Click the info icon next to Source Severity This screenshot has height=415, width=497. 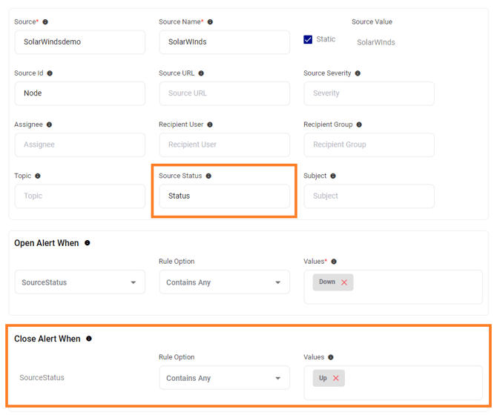358,73
